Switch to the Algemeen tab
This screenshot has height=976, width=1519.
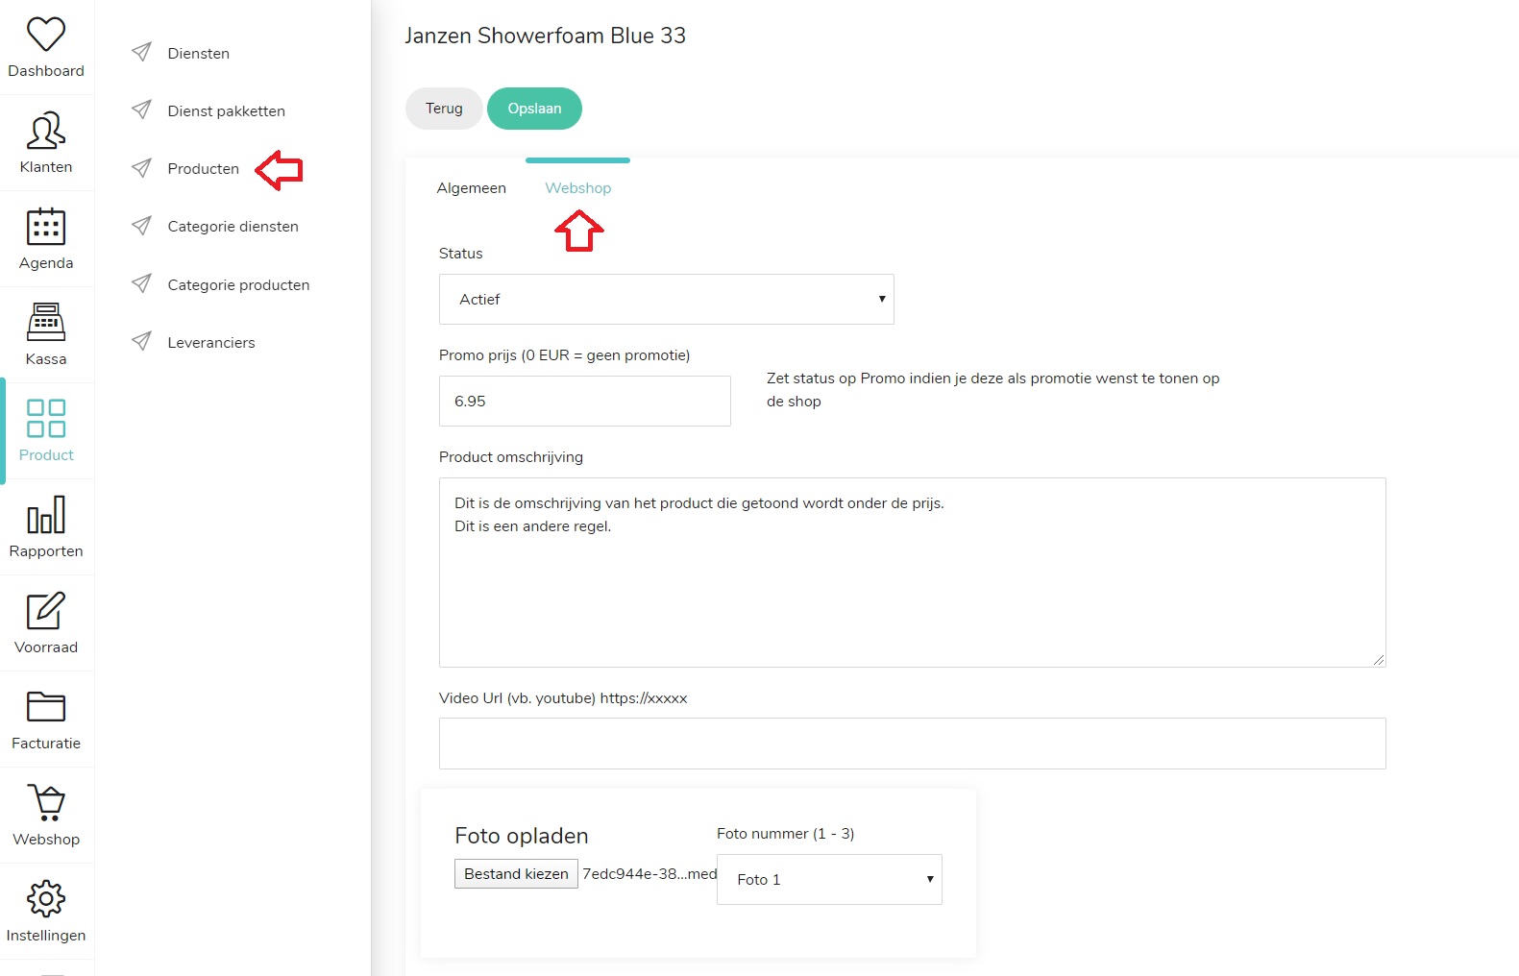pyautogui.click(x=471, y=188)
